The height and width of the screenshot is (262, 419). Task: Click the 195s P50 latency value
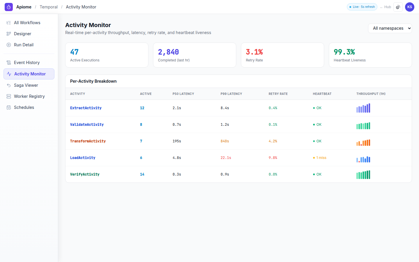[x=177, y=141]
